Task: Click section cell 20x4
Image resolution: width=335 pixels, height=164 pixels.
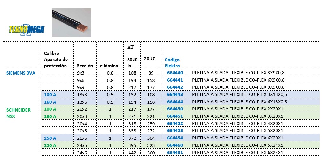Action: click(x=82, y=124)
